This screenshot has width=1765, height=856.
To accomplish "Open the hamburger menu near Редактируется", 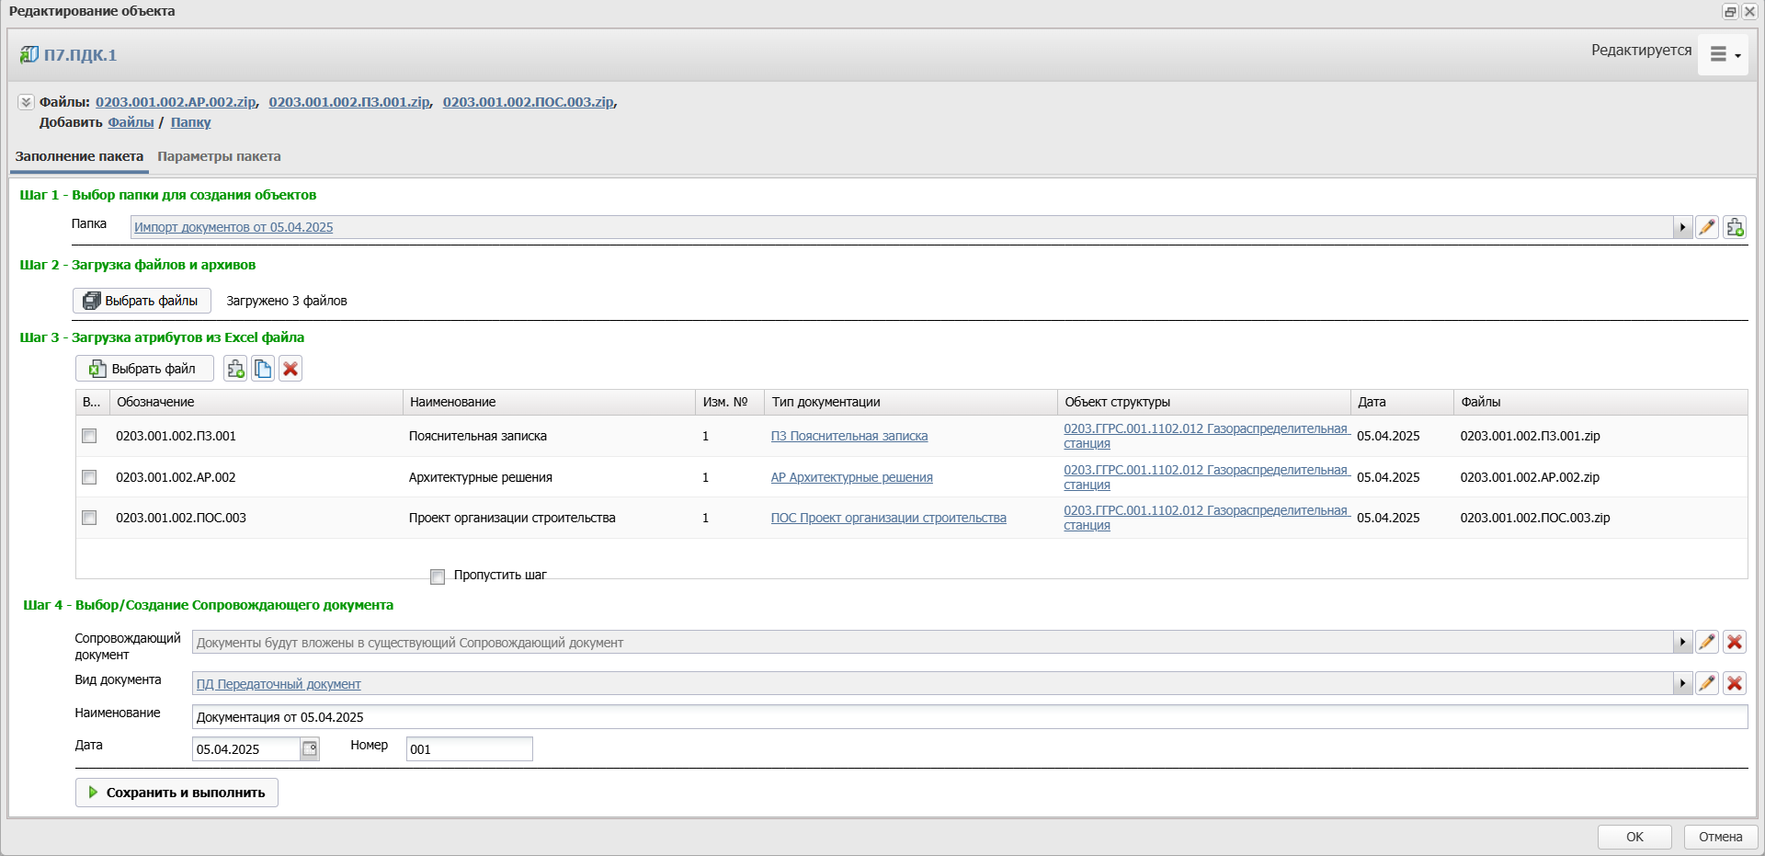I will click(x=1723, y=55).
